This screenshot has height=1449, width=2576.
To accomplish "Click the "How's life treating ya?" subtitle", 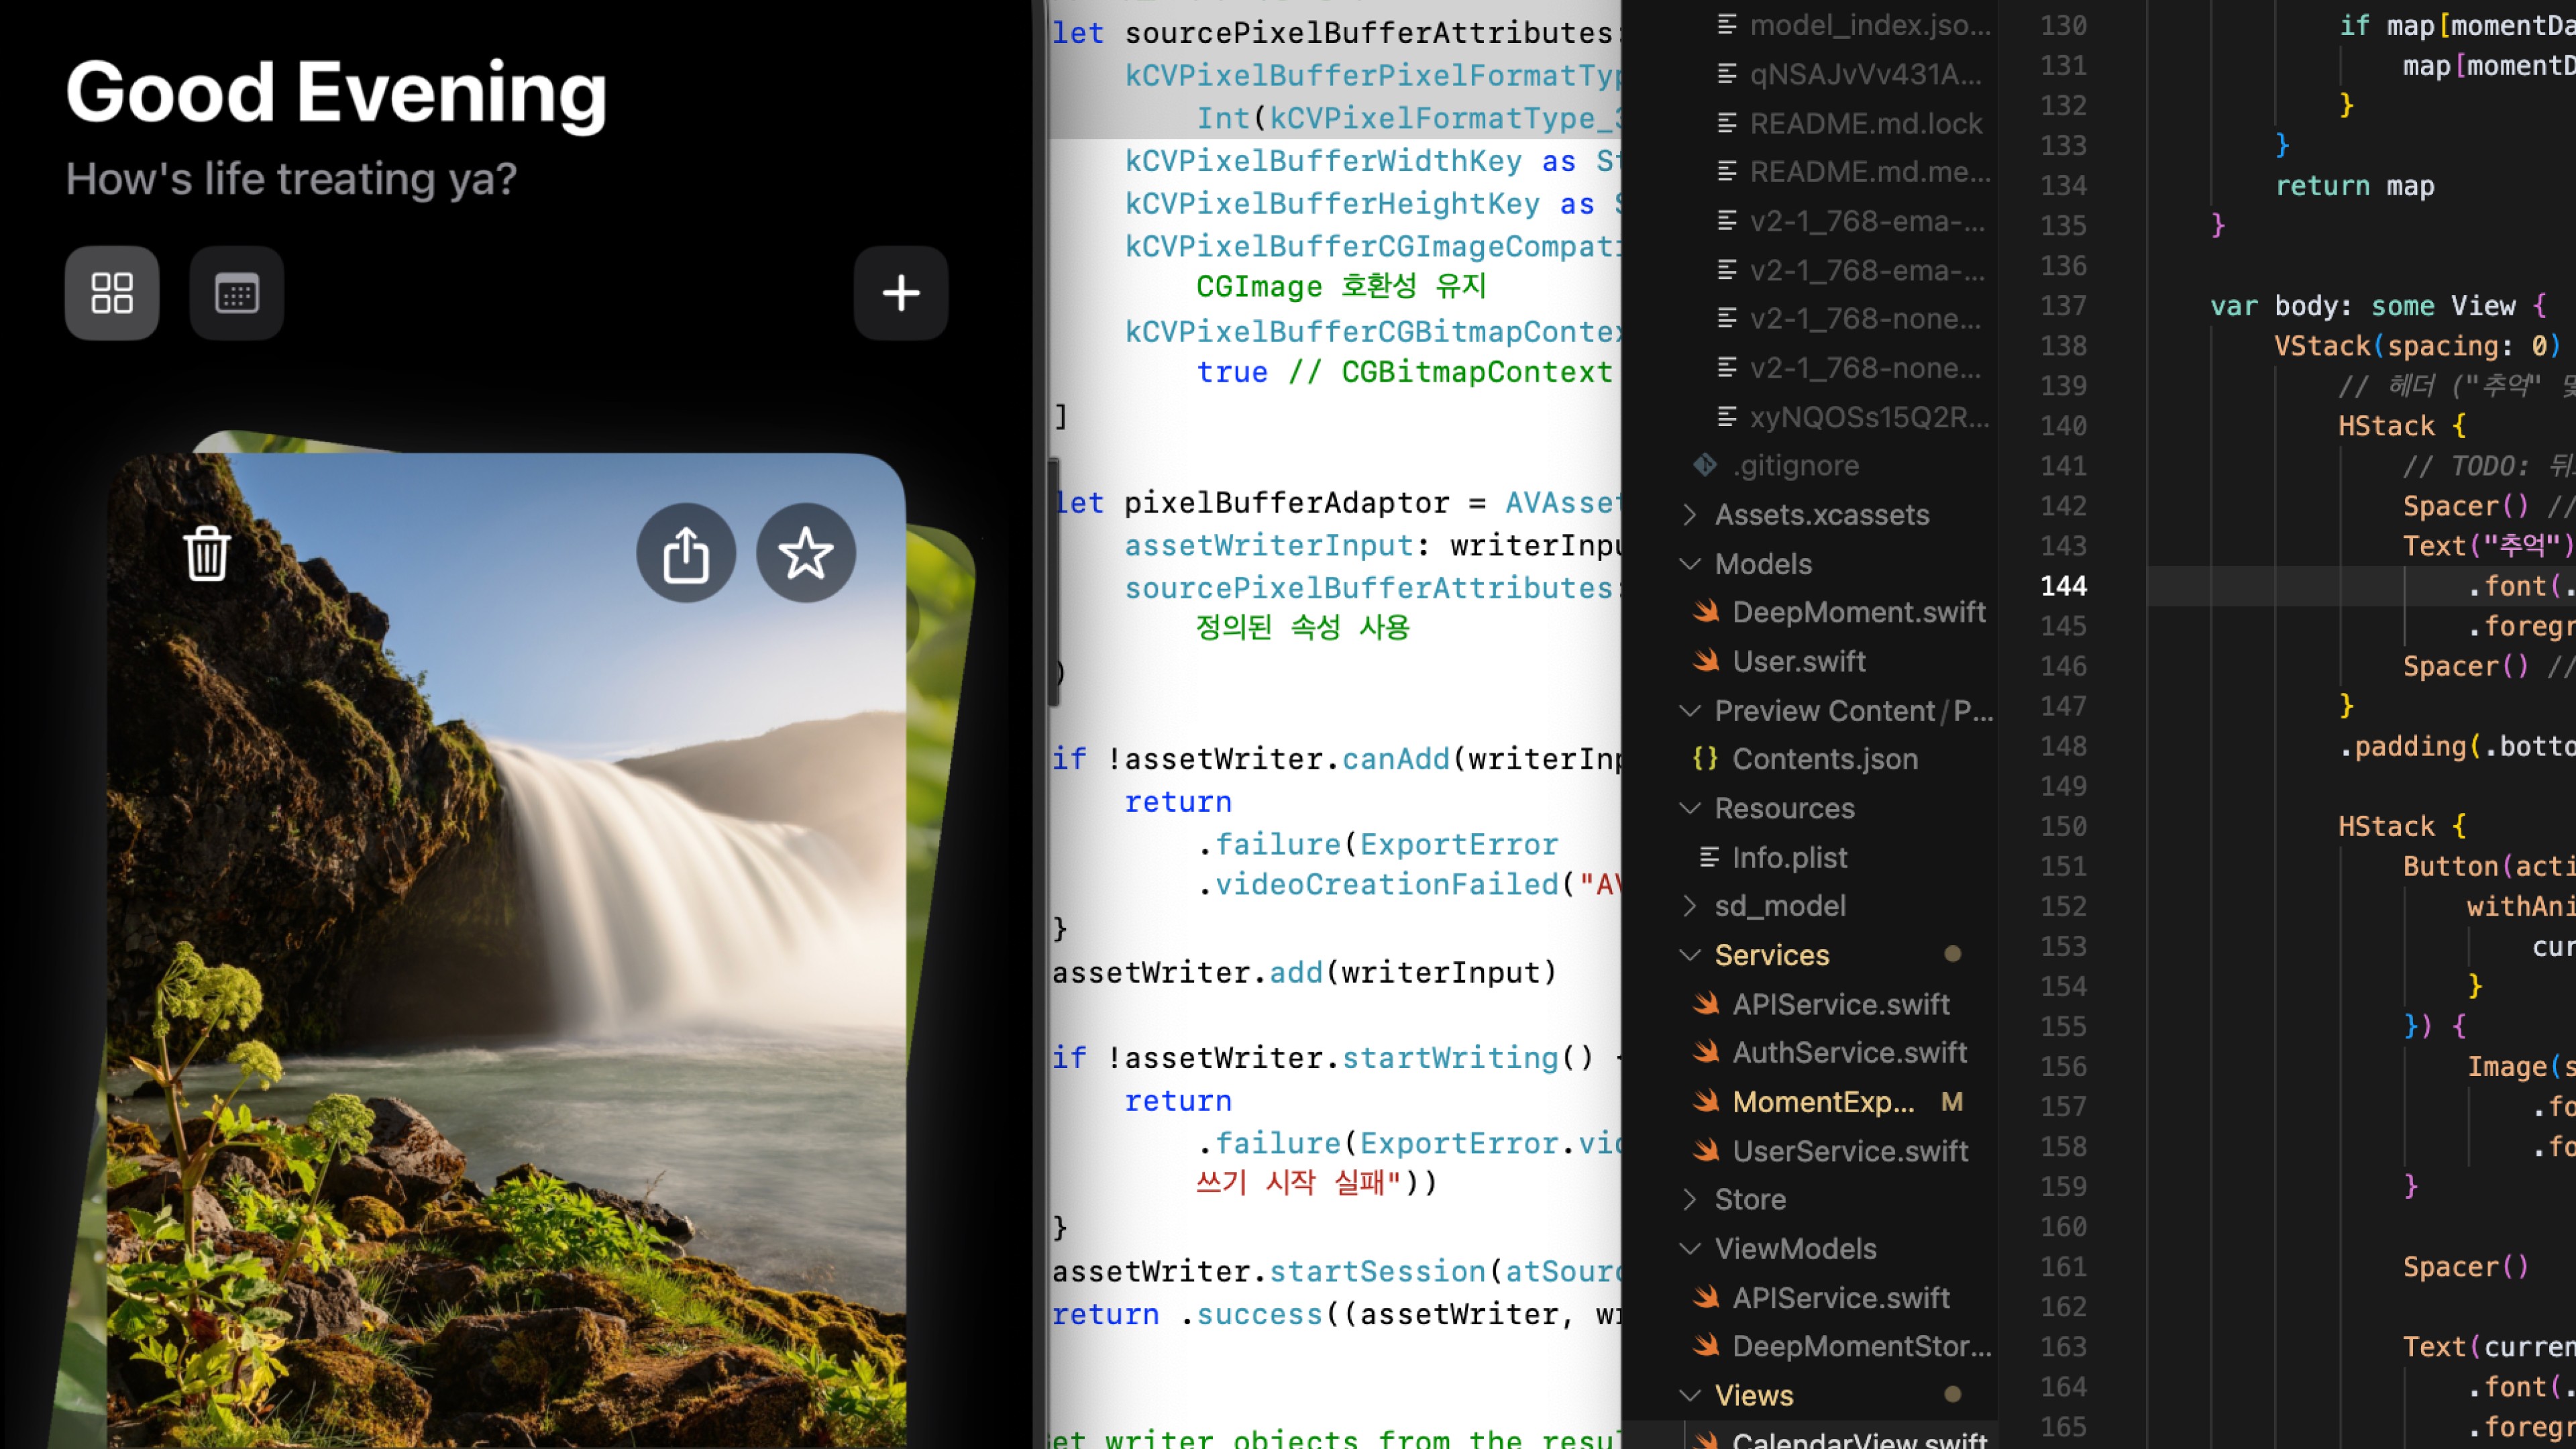I will tap(291, 179).
